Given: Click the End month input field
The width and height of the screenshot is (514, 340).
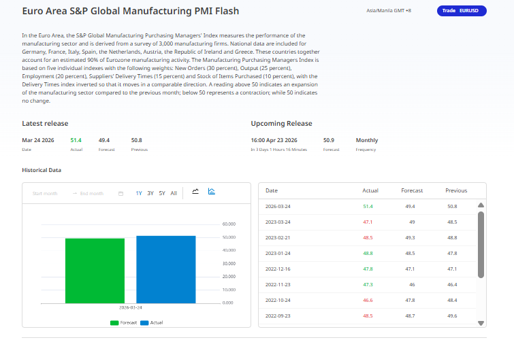Looking at the screenshot, I should [x=91, y=194].
